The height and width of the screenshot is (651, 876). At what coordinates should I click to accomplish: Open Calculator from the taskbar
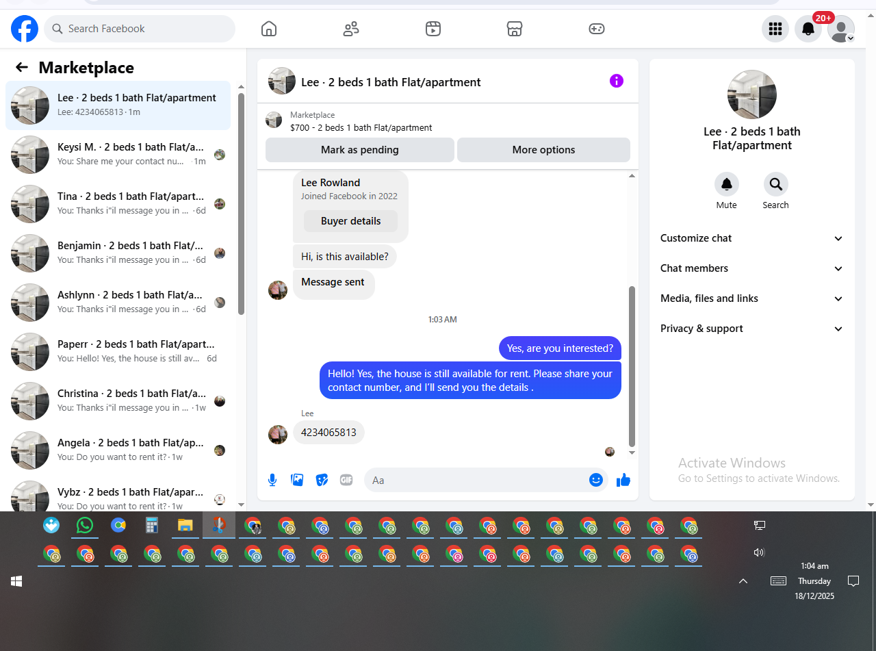pos(152,525)
